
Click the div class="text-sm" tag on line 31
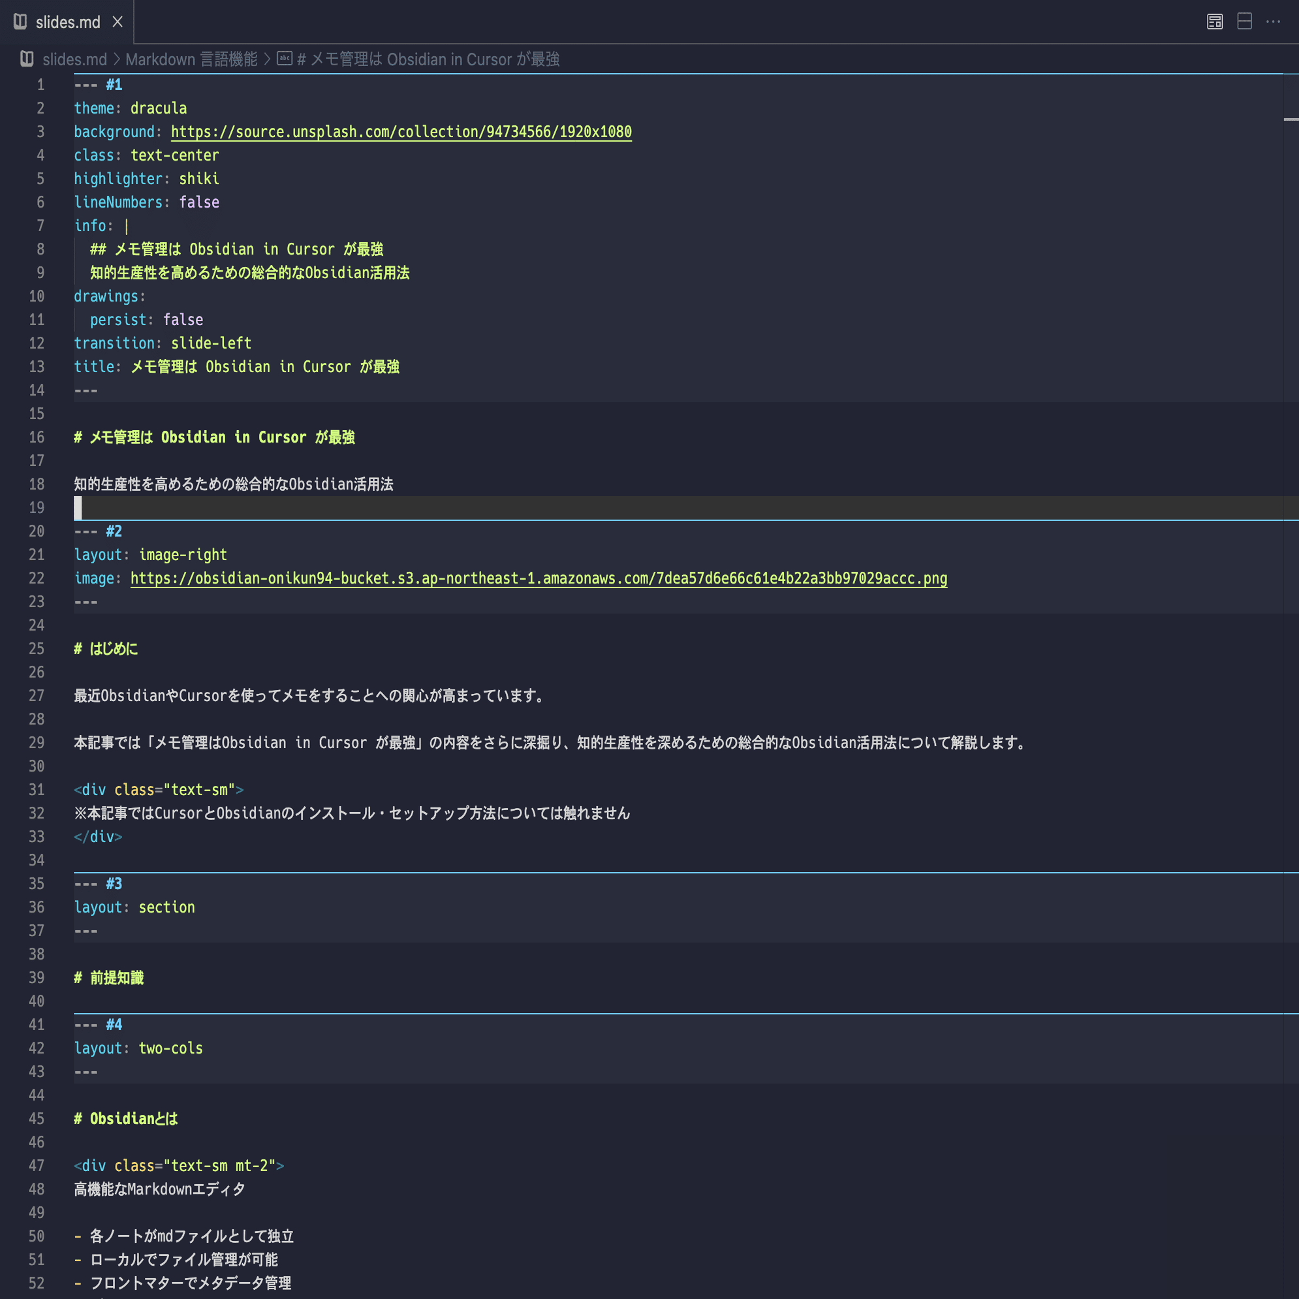coord(159,790)
